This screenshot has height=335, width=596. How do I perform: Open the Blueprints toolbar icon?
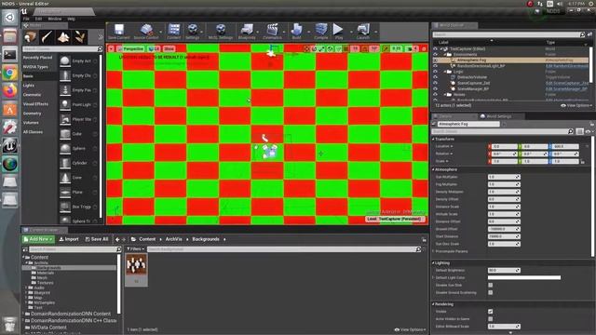pyautogui.click(x=247, y=32)
